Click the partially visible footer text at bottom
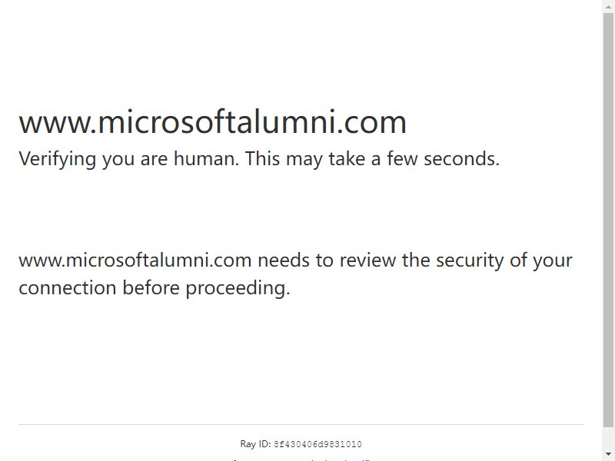 tap(302, 459)
